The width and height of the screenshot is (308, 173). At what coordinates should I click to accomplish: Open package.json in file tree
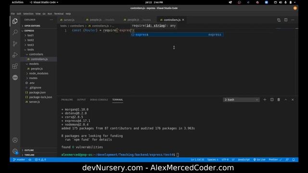pos(39,92)
